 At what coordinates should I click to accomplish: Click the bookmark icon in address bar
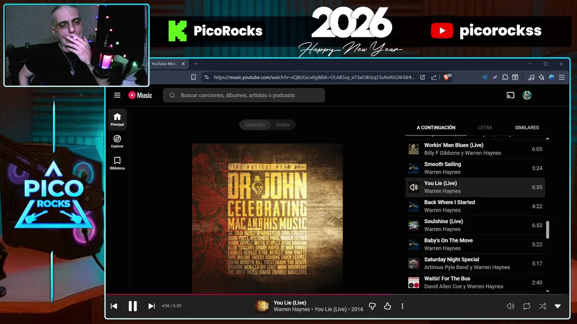point(193,77)
